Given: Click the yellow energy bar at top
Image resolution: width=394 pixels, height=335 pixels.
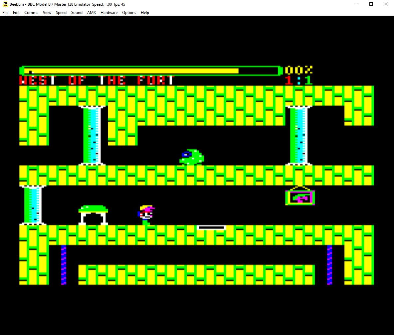Looking at the screenshot, I should (133, 70).
